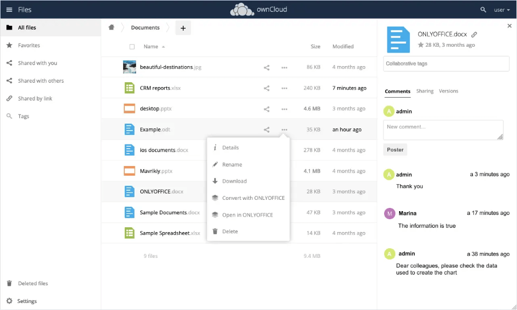
Task: Toggle the select all files checkbox
Action: tap(132, 47)
